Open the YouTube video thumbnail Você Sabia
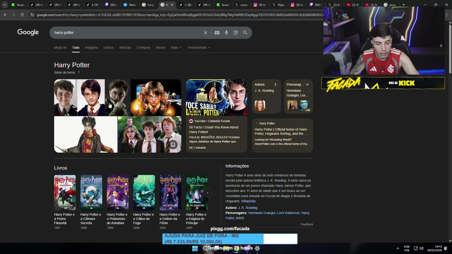The height and width of the screenshot is (254, 452). click(216, 97)
